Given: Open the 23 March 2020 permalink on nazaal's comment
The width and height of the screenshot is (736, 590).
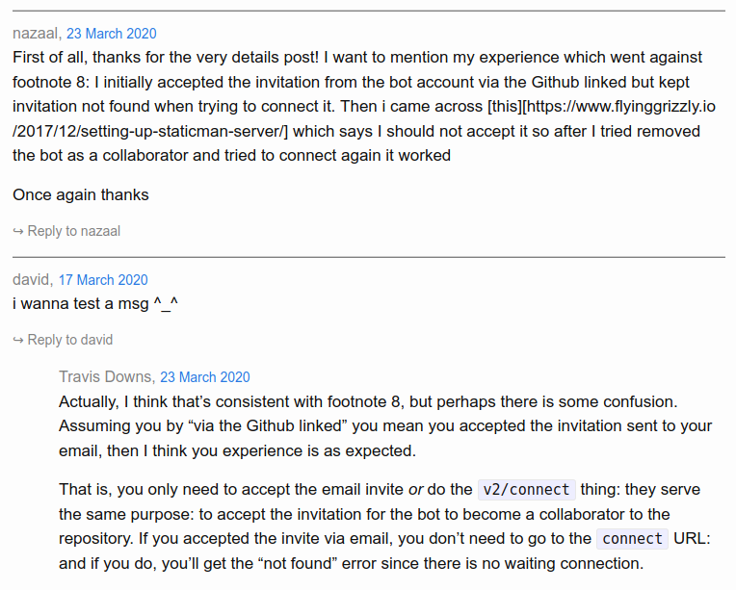Looking at the screenshot, I should click(111, 34).
